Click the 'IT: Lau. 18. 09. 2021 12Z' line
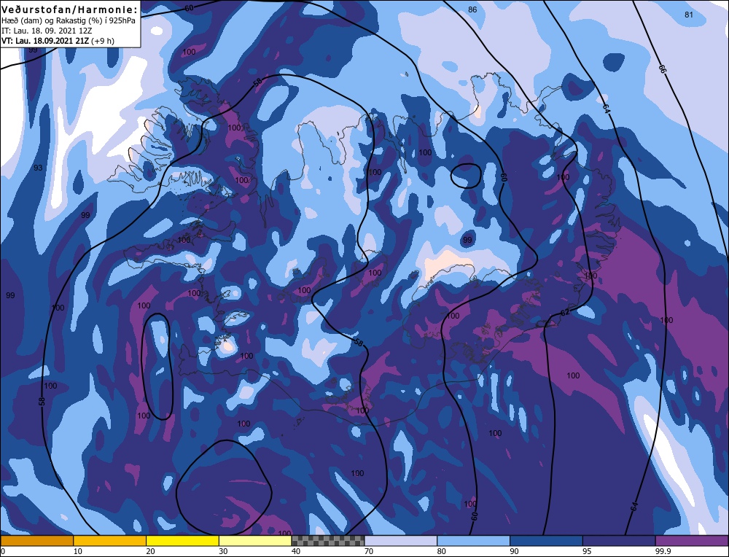This screenshot has width=729, height=557. point(47,31)
